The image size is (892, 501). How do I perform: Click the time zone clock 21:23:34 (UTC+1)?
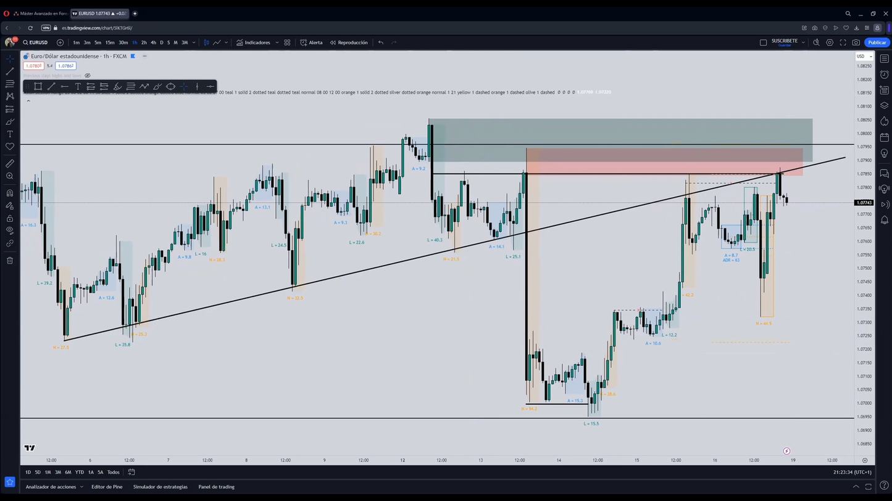(x=852, y=472)
